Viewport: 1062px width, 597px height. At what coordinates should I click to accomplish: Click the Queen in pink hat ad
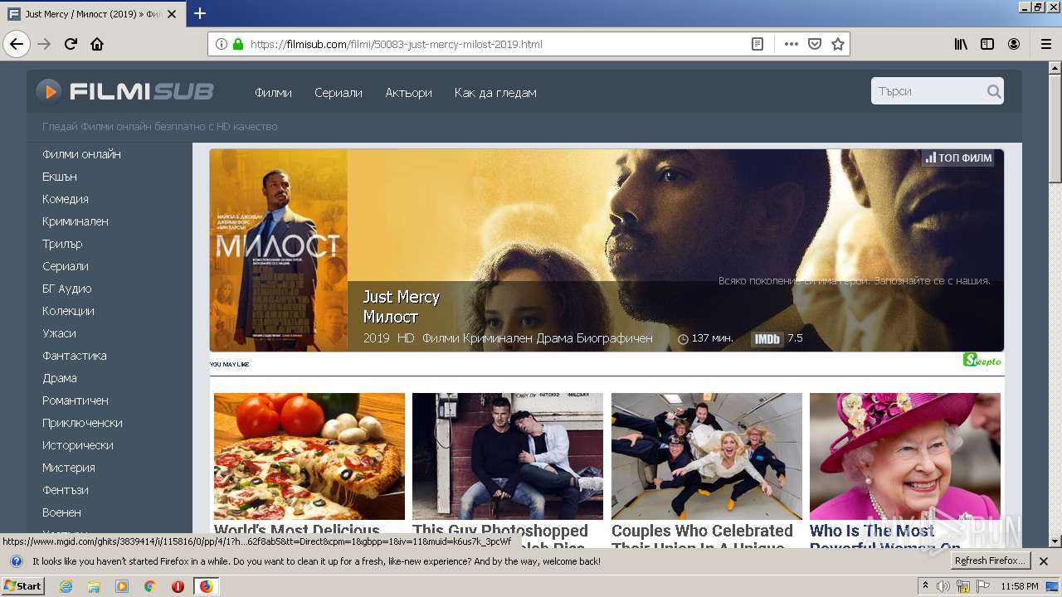pos(905,456)
